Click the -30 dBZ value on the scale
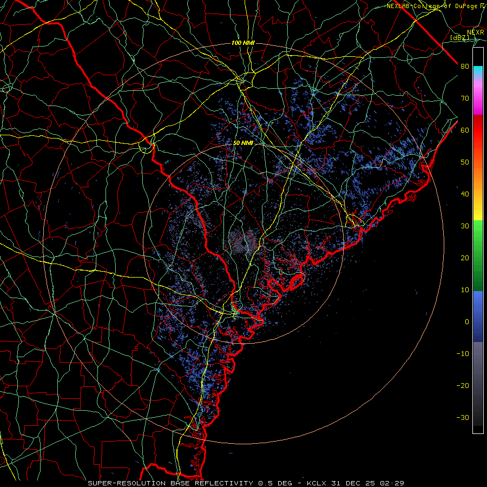Image resolution: width=487 pixels, height=487 pixels. tap(463, 417)
